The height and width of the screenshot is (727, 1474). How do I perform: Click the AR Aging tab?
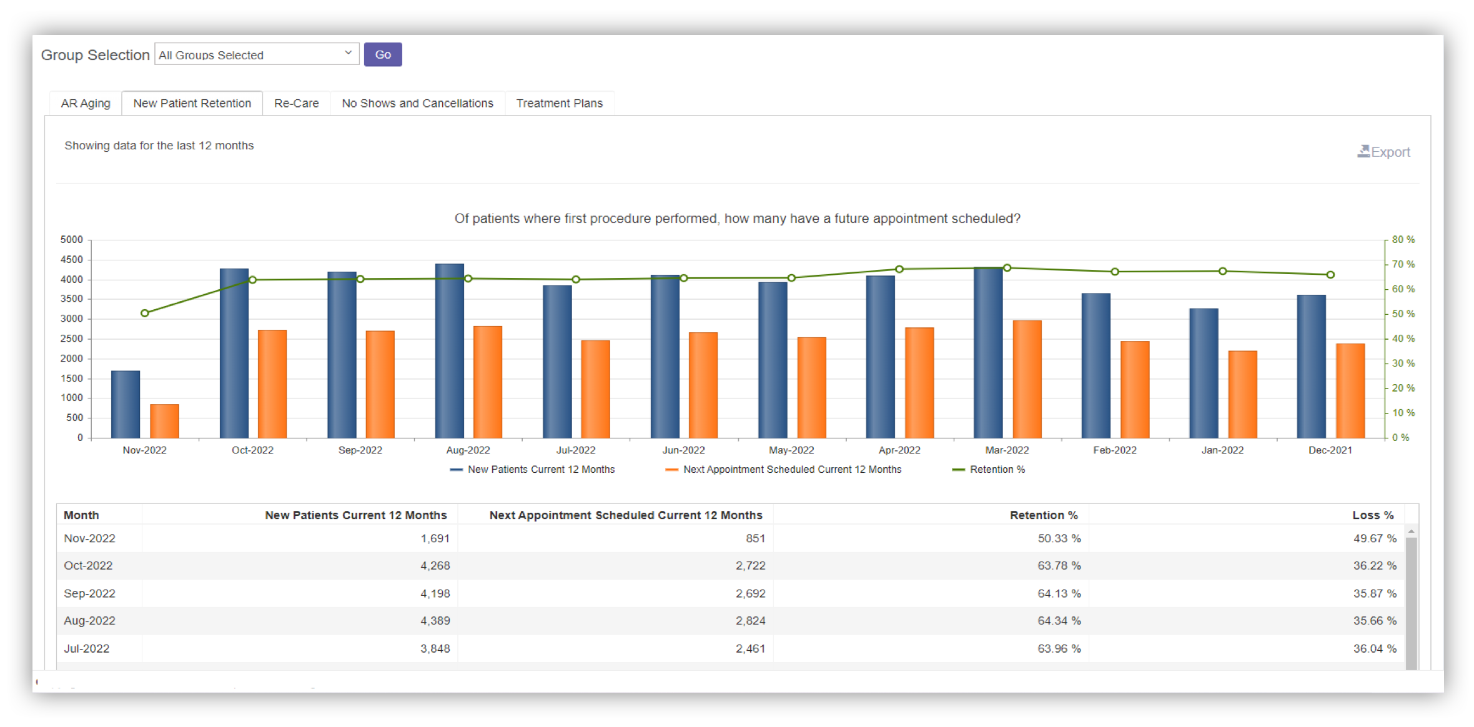tap(86, 102)
